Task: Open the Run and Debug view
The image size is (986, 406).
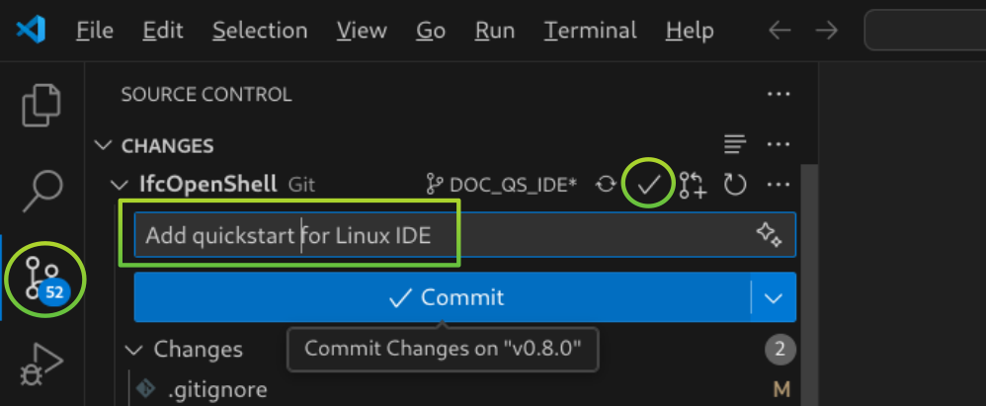Action: click(41, 364)
